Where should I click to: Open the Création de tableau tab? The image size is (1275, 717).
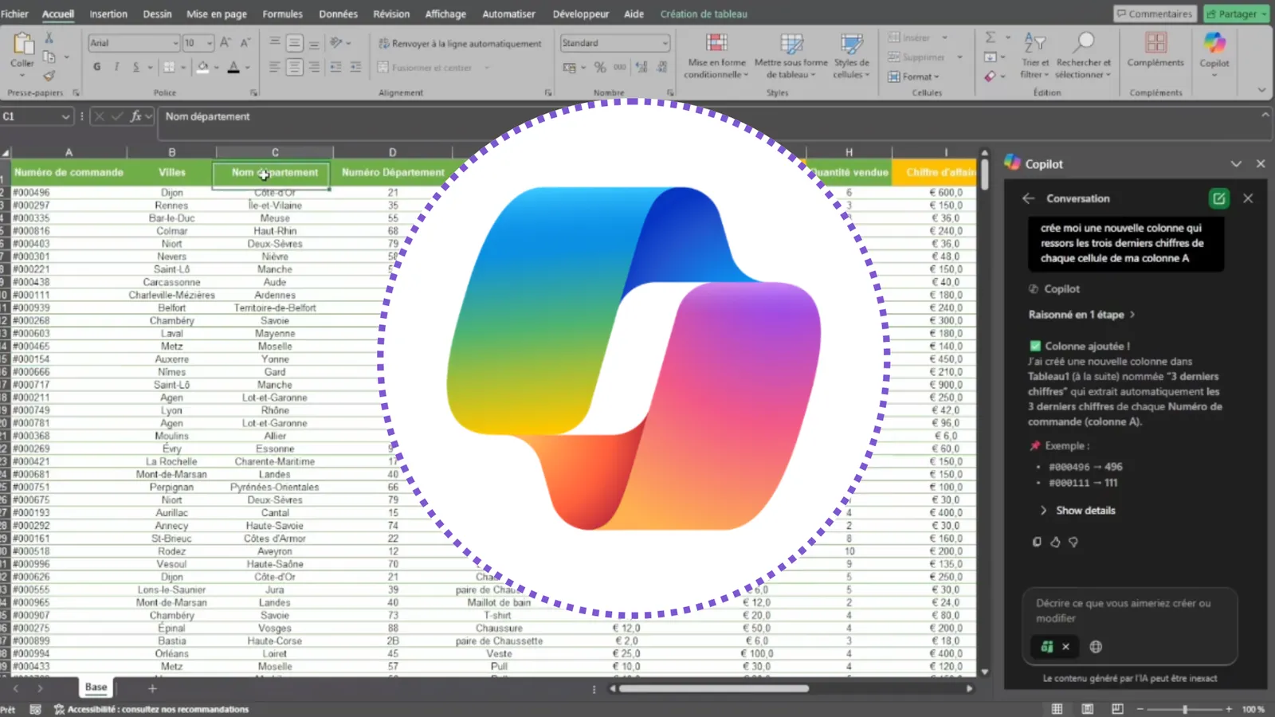[704, 14]
